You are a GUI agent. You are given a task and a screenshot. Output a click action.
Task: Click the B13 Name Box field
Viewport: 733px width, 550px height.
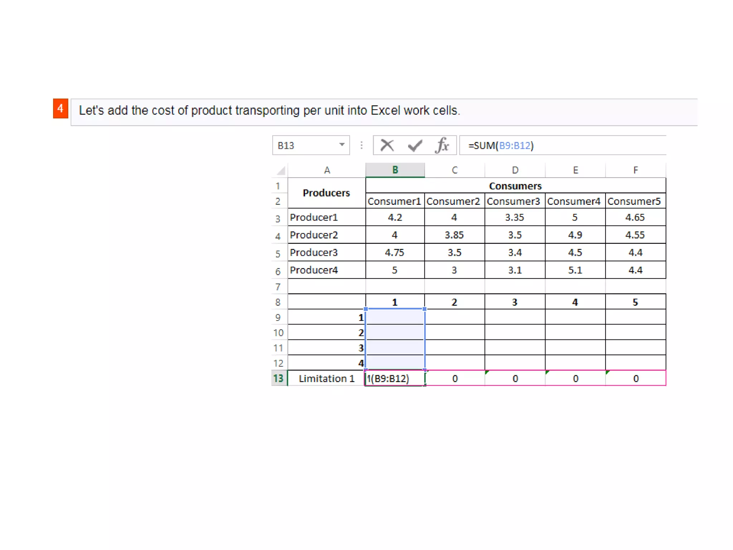304,145
